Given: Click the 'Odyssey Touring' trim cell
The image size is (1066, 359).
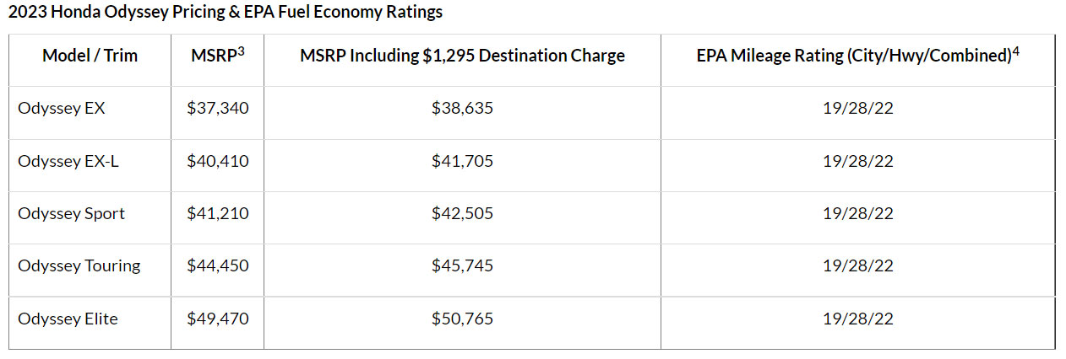Looking at the screenshot, I should (x=79, y=266).
